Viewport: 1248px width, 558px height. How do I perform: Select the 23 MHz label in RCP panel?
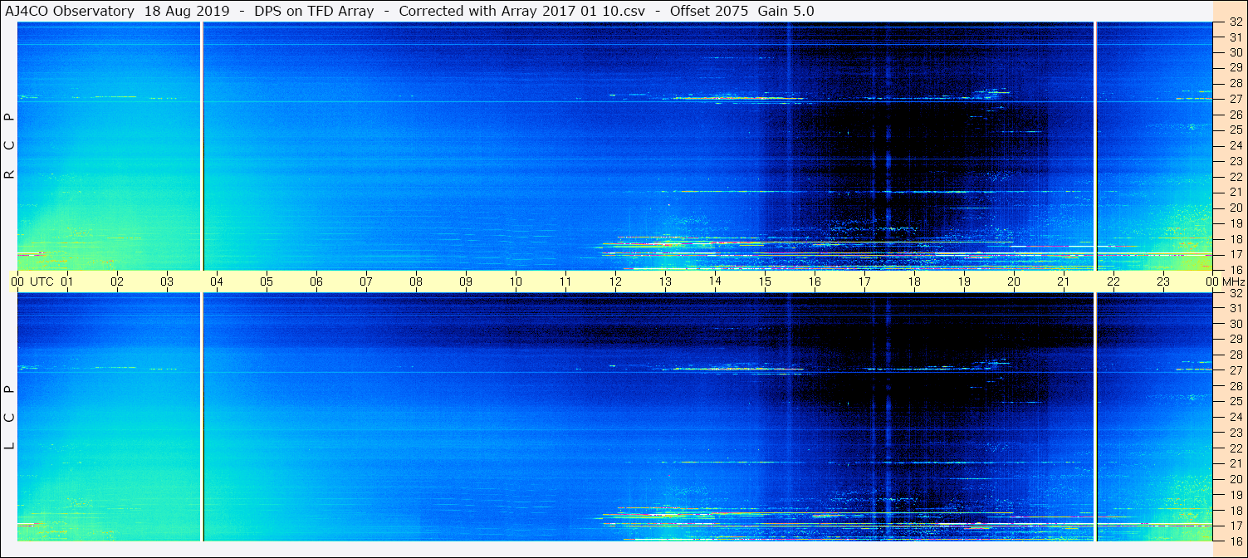(x=1236, y=161)
